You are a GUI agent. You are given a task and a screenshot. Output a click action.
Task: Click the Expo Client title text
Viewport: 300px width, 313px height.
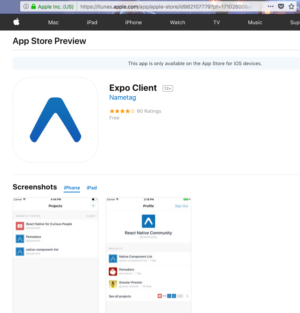(133, 88)
